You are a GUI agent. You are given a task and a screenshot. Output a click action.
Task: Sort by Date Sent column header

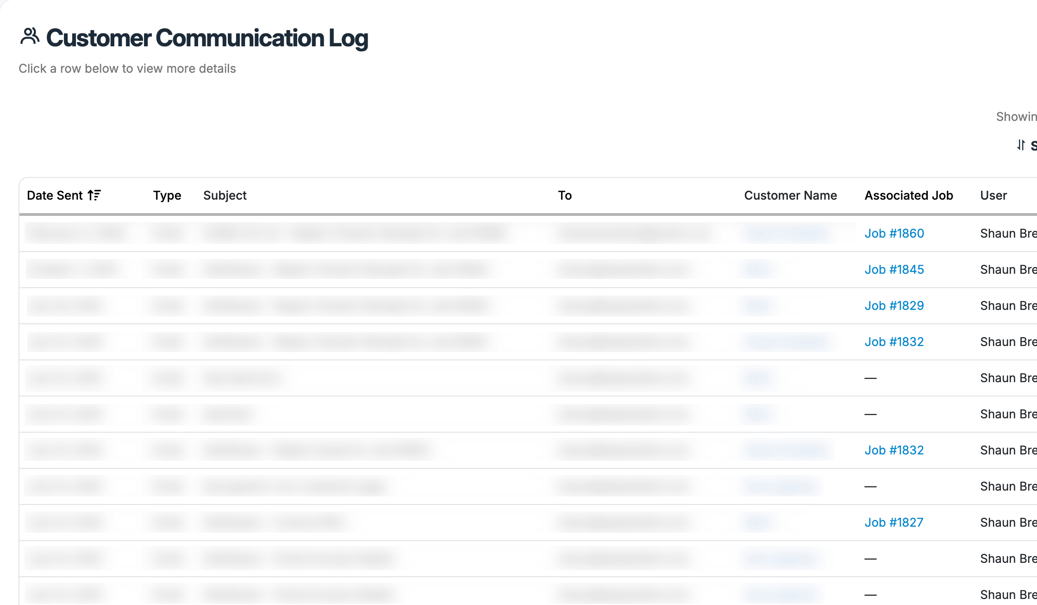pos(55,195)
